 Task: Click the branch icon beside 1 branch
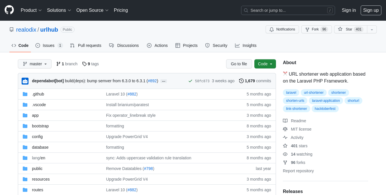point(58,64)
